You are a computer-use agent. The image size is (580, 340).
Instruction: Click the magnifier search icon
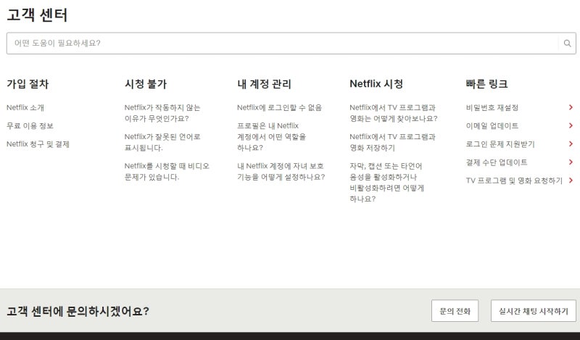(x=567, y=43)
